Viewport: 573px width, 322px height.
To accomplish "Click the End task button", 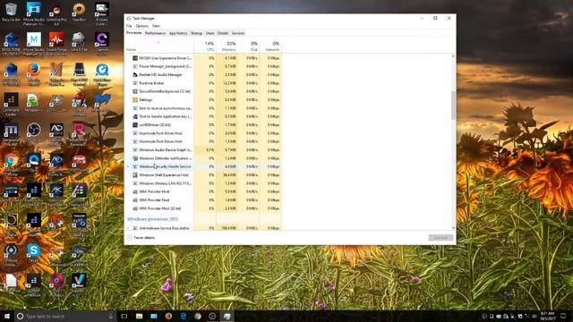I will (x=440, y=238).
